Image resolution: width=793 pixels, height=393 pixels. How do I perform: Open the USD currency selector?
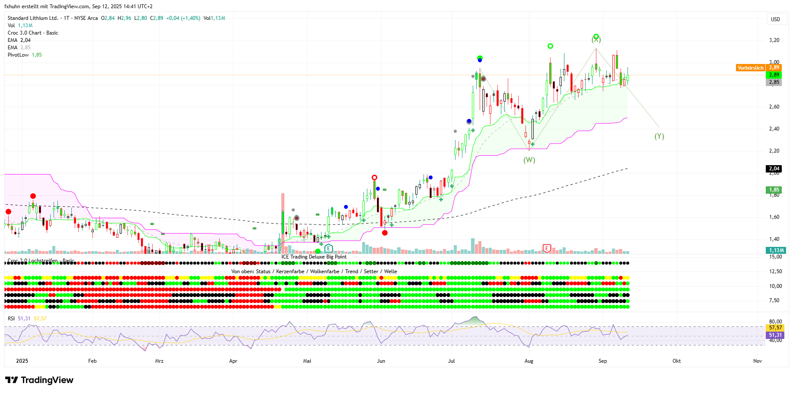click(x=775, y=19)
